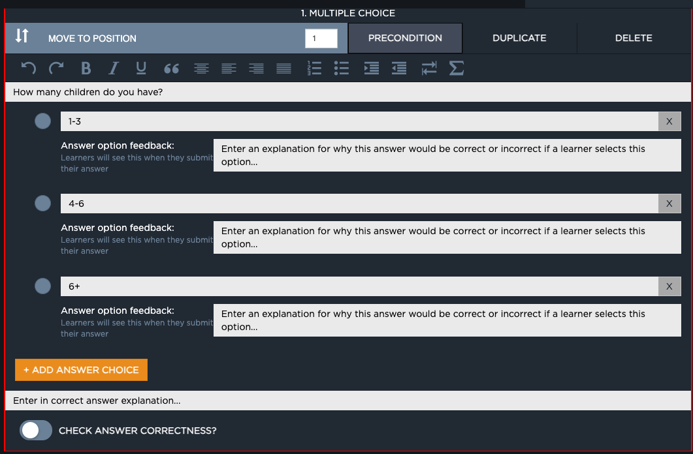693x454 pixels.
Task: Justify the text alignment
Action: point(283,68)
